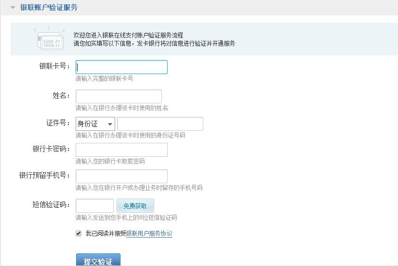The height and width of the screenshot is (266, 398).
Task: Open the 身份证 document type dropdown
Action: [x=95, y=124]
